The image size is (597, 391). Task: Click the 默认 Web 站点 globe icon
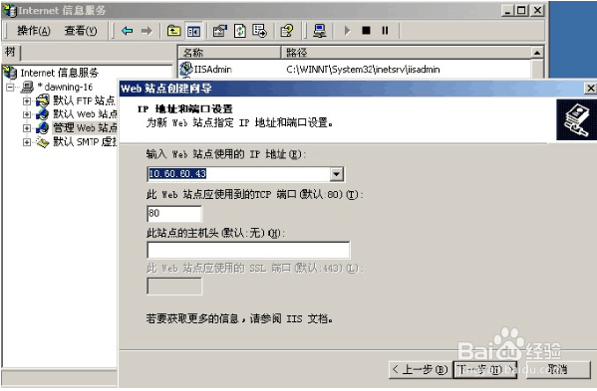[43, 114]
